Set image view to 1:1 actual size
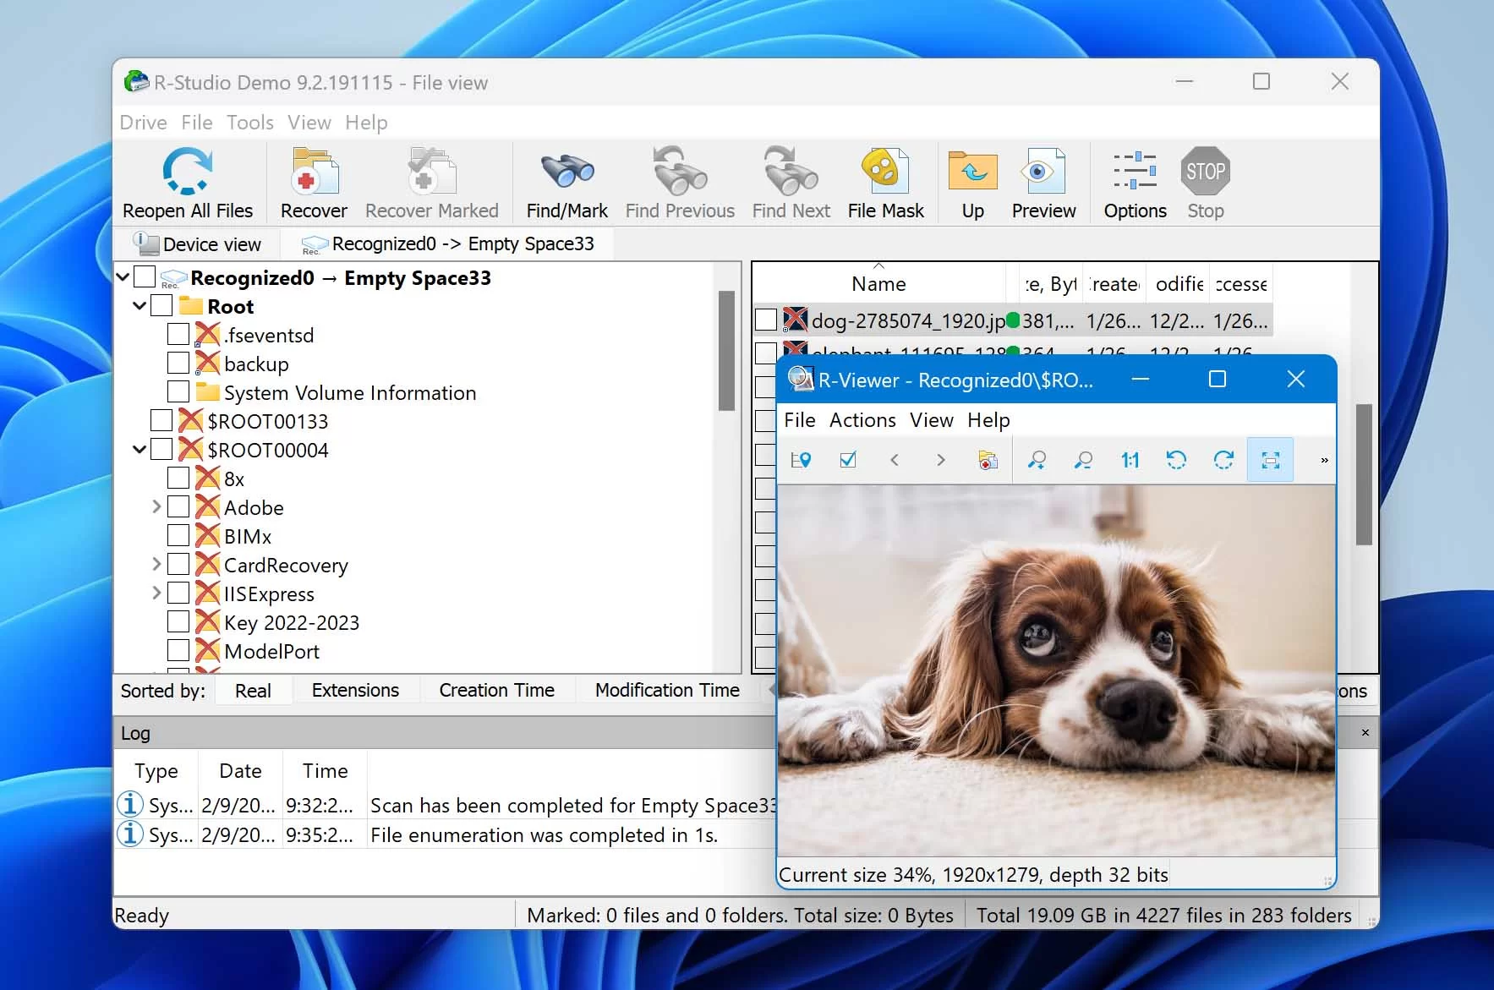1494x990 pixels. click(x=1130, y=460)
